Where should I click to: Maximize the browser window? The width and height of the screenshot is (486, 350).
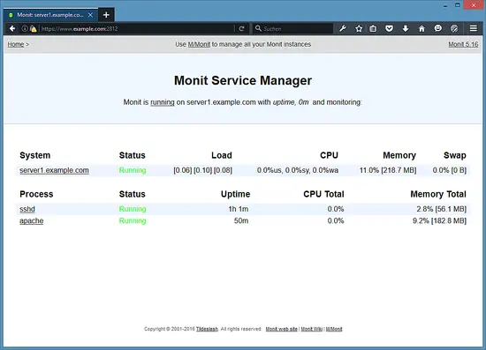point(458,5)
